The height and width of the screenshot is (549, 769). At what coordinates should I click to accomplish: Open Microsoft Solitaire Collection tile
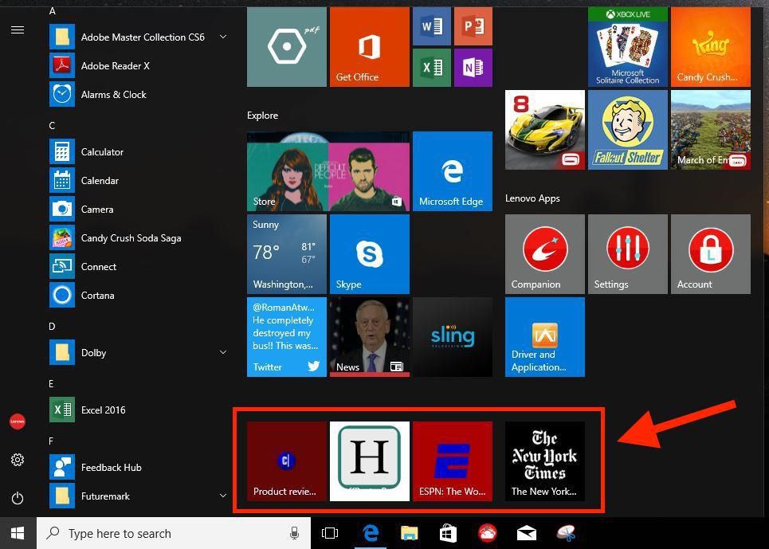[x=628, y=47]
